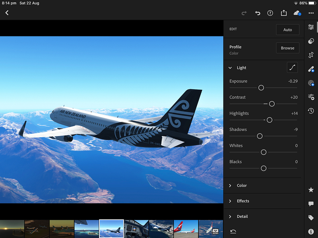Collapse the Light section
This screenshot has height=238, width=318.
click(230, 68)
